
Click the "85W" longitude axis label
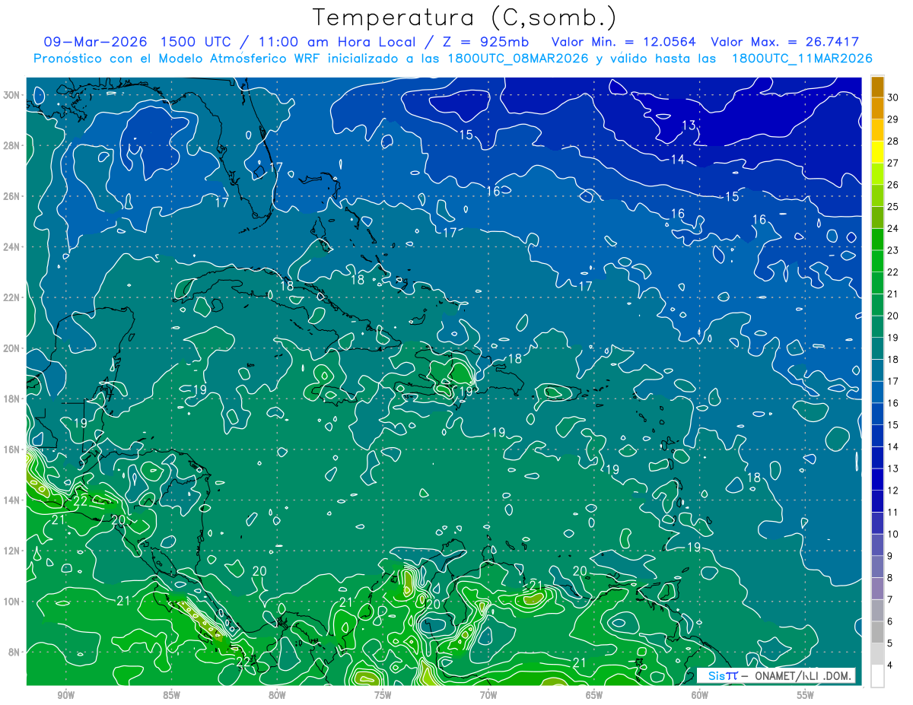click(171, 695)
